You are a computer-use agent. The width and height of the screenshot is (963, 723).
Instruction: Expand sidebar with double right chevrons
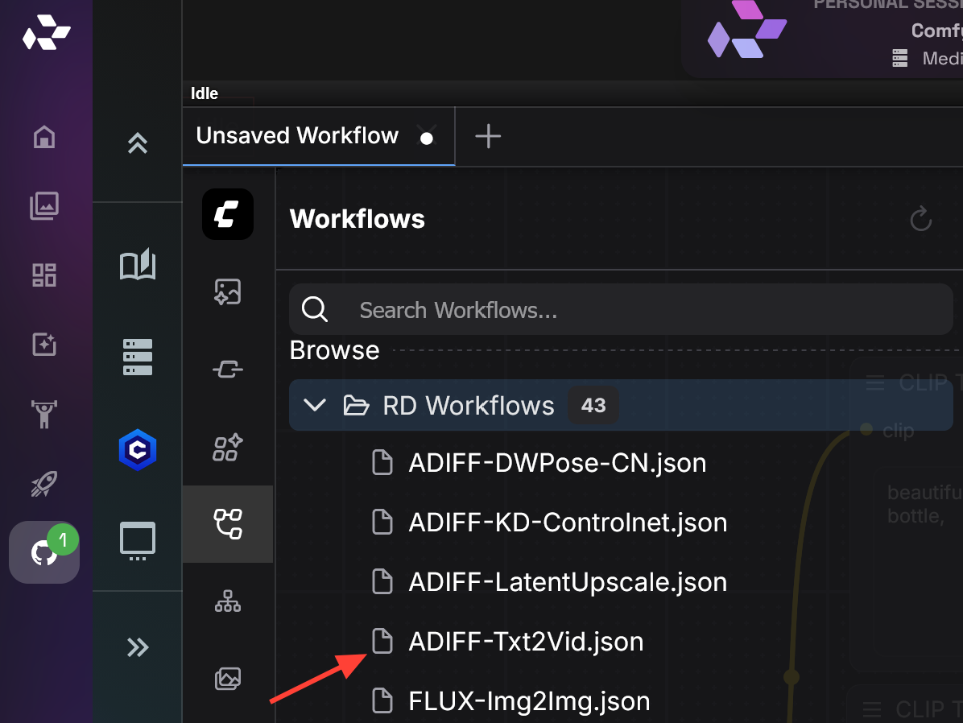pyautogui.click(x=138, y=647)
